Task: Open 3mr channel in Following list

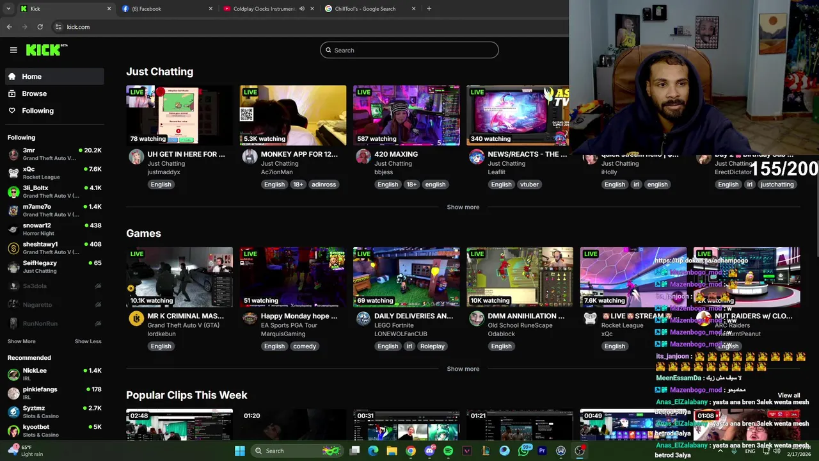Action: coord(55,154)
